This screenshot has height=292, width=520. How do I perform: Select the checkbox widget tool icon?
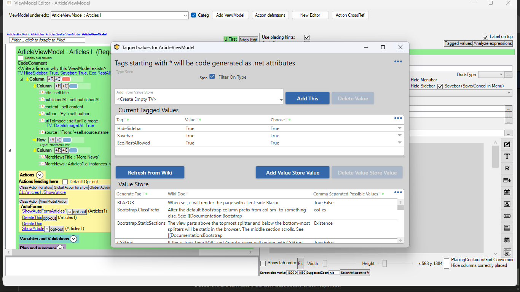[x=507, y=168]
